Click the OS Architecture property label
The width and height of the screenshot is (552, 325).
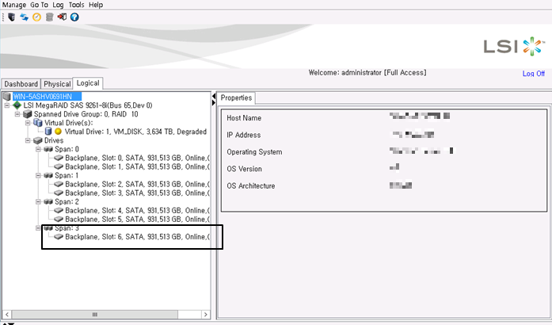coord(250,185)
